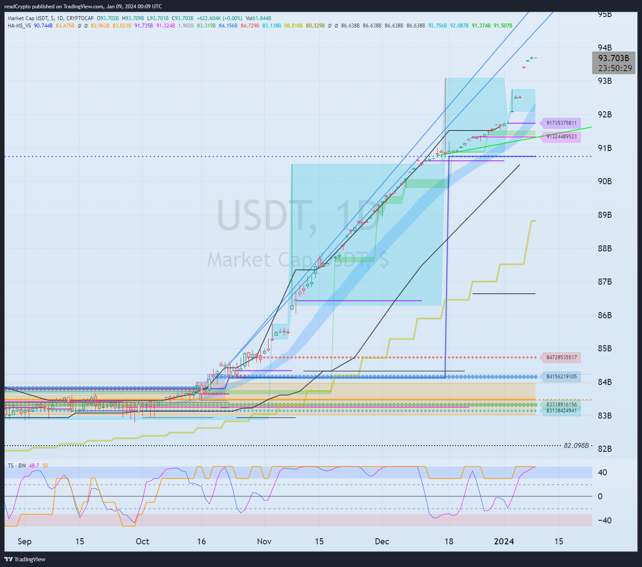Click the 90B price axis label
This screenshot has height=567, width=642.
pos(604,181)
